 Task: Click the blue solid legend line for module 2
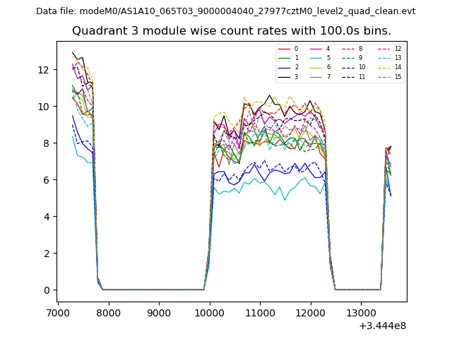[x=284, y=67]
